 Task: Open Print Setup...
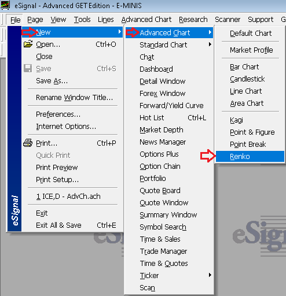(x=72, y=180)
